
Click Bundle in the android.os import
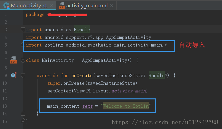(82, 30)
